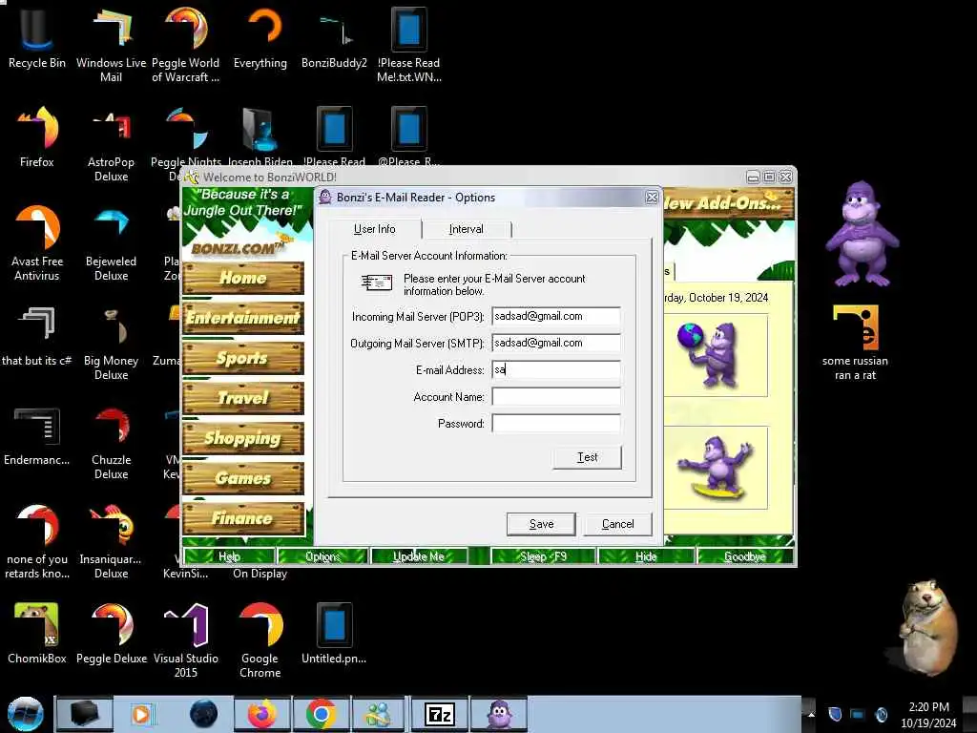Open the Endermanch desktop icon
Image resolution: width=977 pixels, height=733 pixels.
tap(37, 435)
